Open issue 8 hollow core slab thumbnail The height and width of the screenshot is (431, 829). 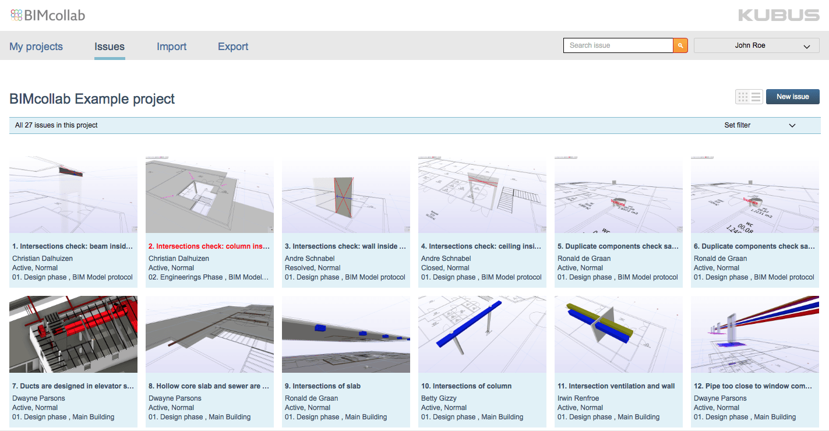coord(210,334)
